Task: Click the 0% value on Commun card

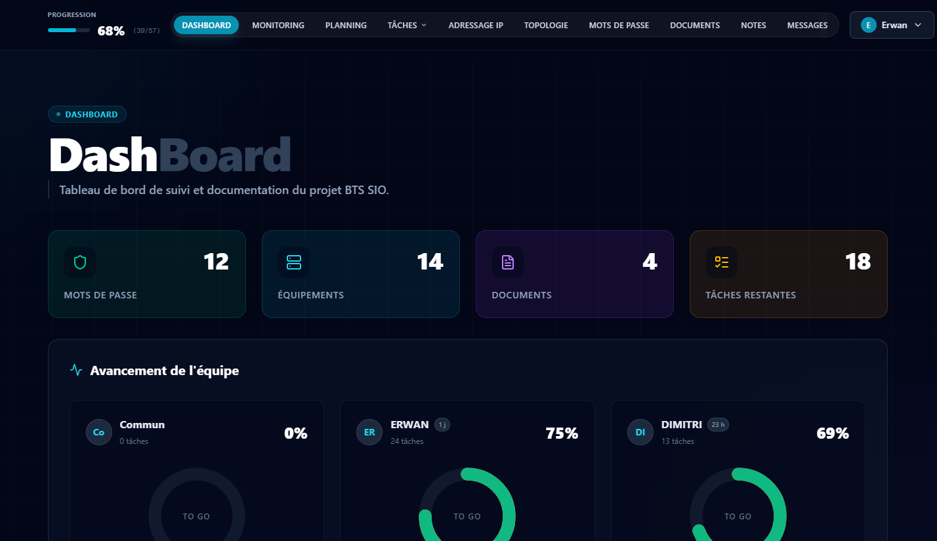Action: 295,433
